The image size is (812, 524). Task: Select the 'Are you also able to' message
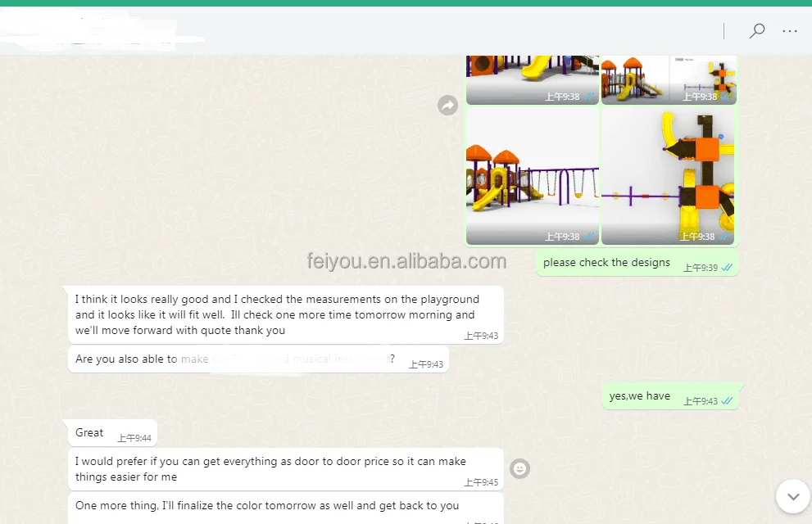[x=258, y=359]
